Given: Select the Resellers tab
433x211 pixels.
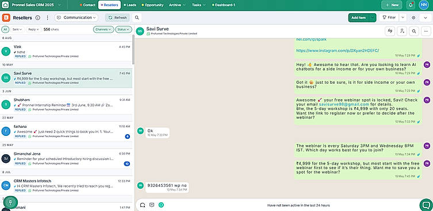Looking at the screenshot, I should 109,5.
